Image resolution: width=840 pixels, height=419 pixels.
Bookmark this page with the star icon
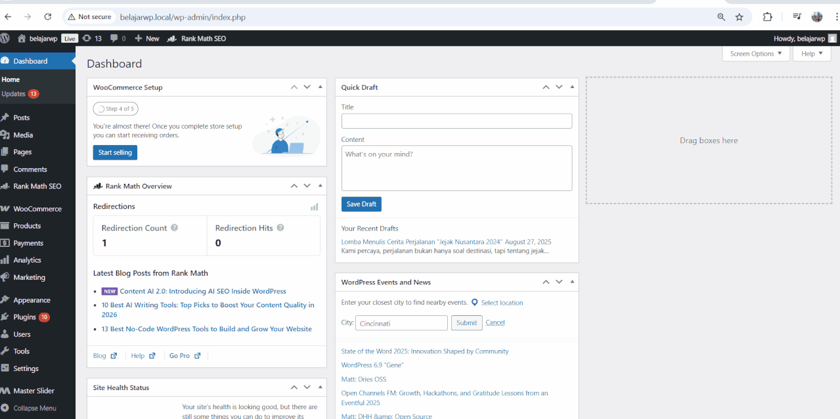pos(740,17)
